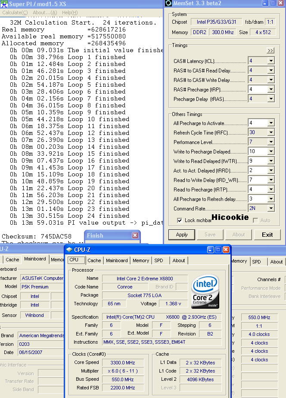The height and width of the screenshot is (398, 286).
Task: Close the Finish dialog
Action: (135, 235)
